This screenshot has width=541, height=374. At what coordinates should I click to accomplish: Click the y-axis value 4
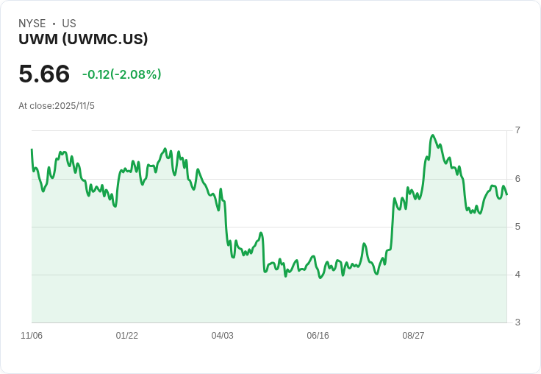(x=517, y=275)
